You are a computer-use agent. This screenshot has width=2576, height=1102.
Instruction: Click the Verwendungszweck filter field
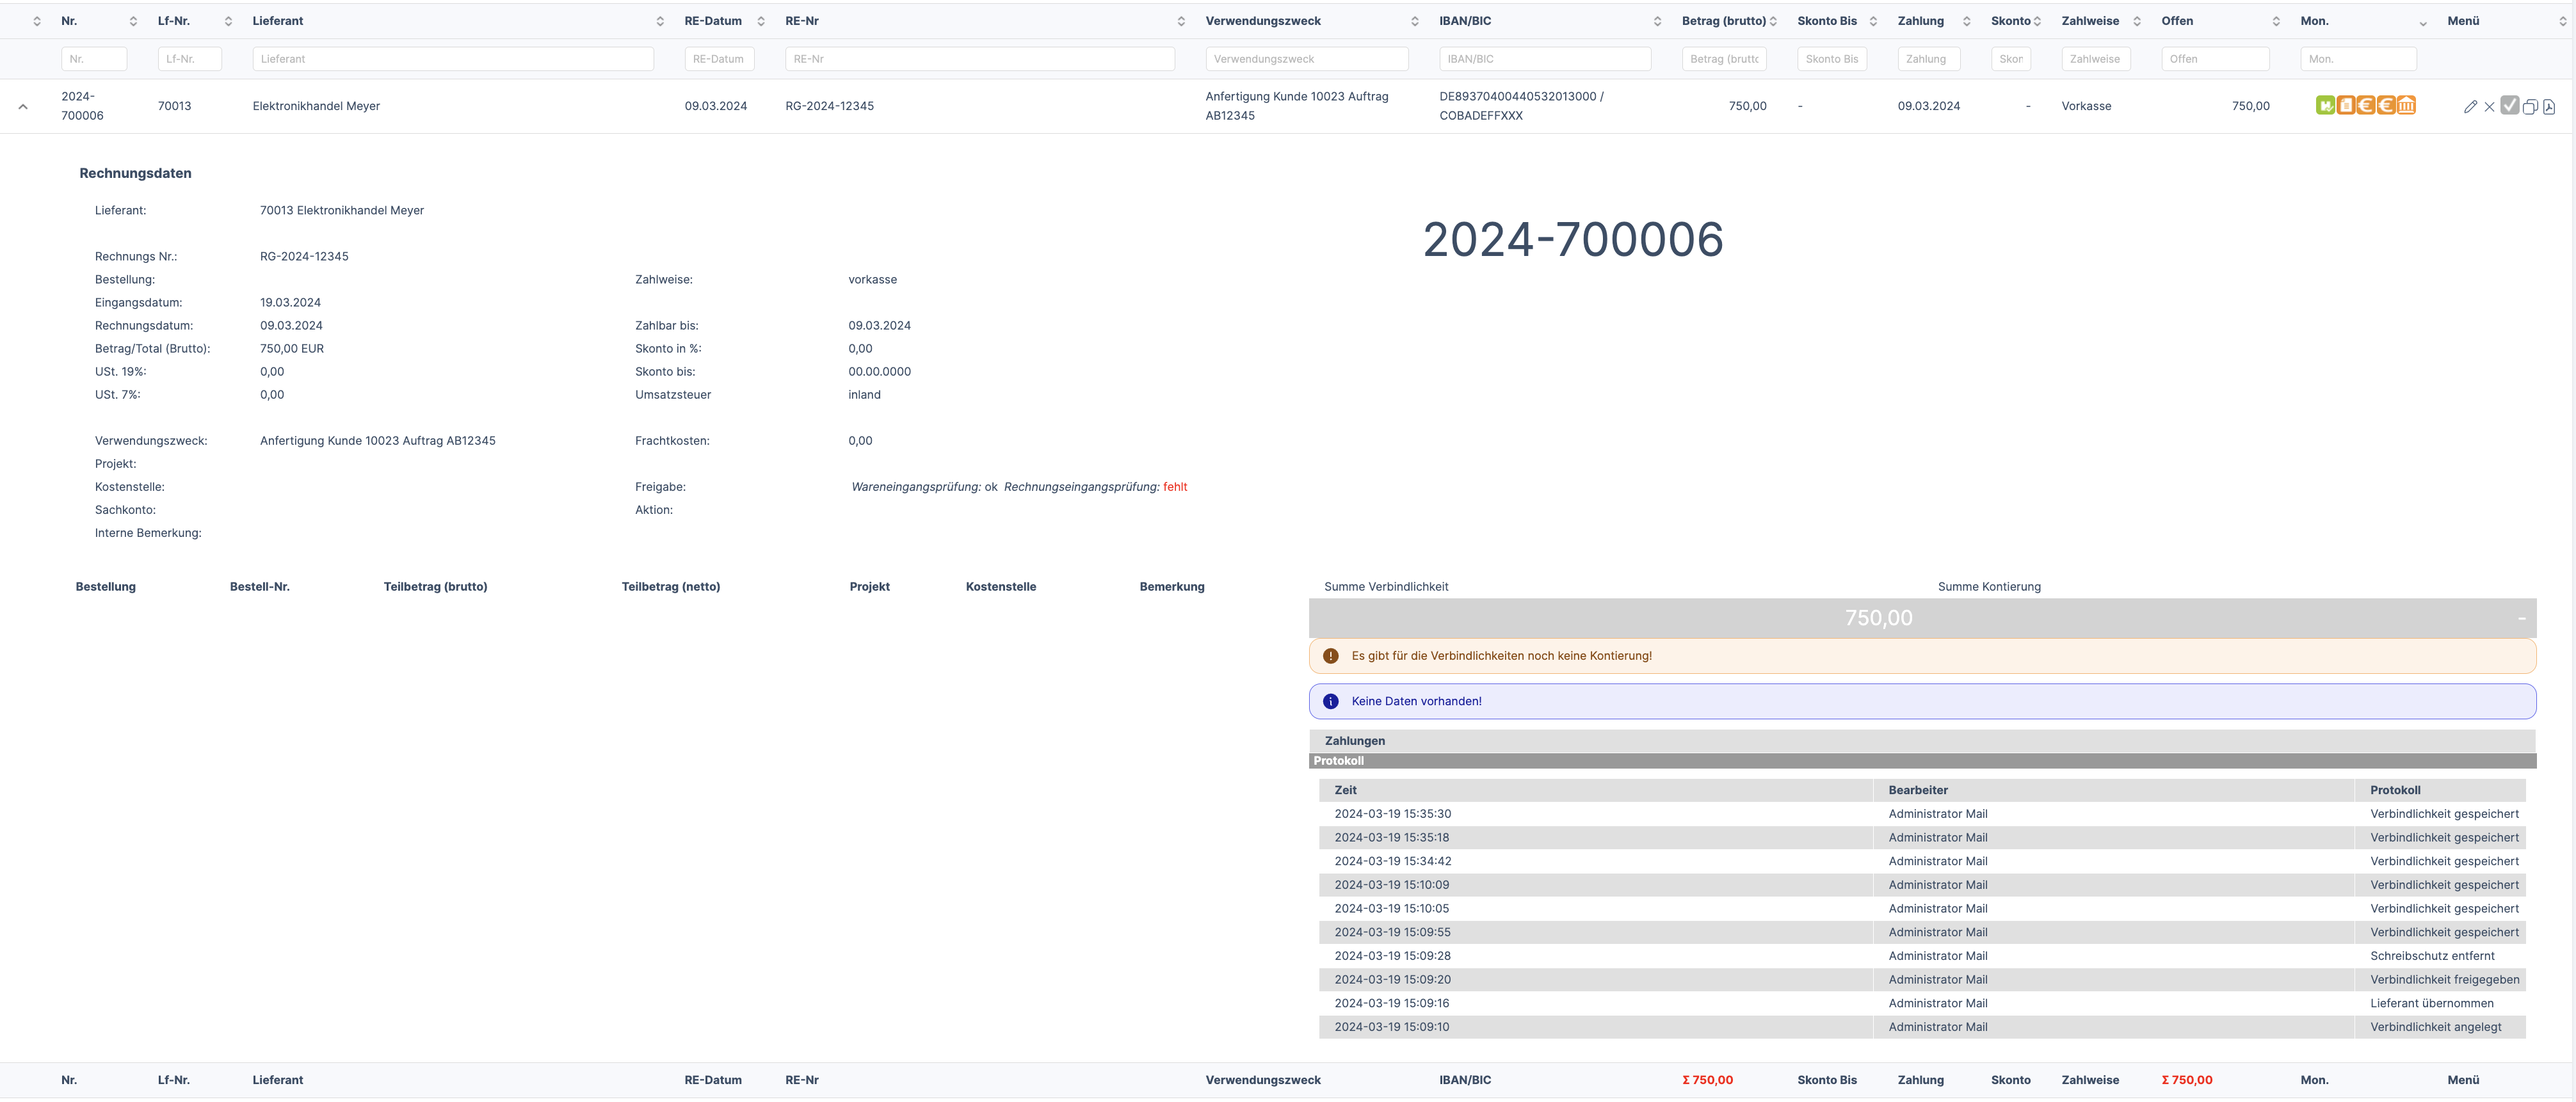coord(1306,59)
